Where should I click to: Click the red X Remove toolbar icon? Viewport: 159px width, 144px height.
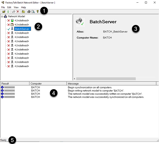tap(18, 11)
